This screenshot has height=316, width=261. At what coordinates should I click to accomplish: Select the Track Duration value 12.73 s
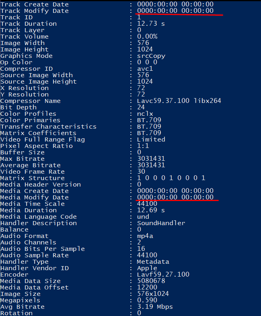click(151, 24)
